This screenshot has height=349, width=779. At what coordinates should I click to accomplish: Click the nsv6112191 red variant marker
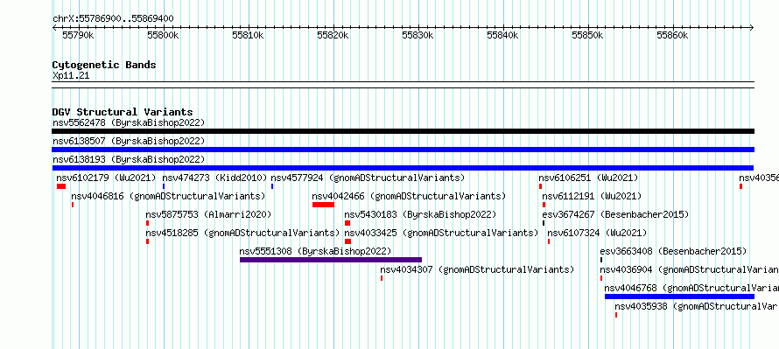point(544,205)
